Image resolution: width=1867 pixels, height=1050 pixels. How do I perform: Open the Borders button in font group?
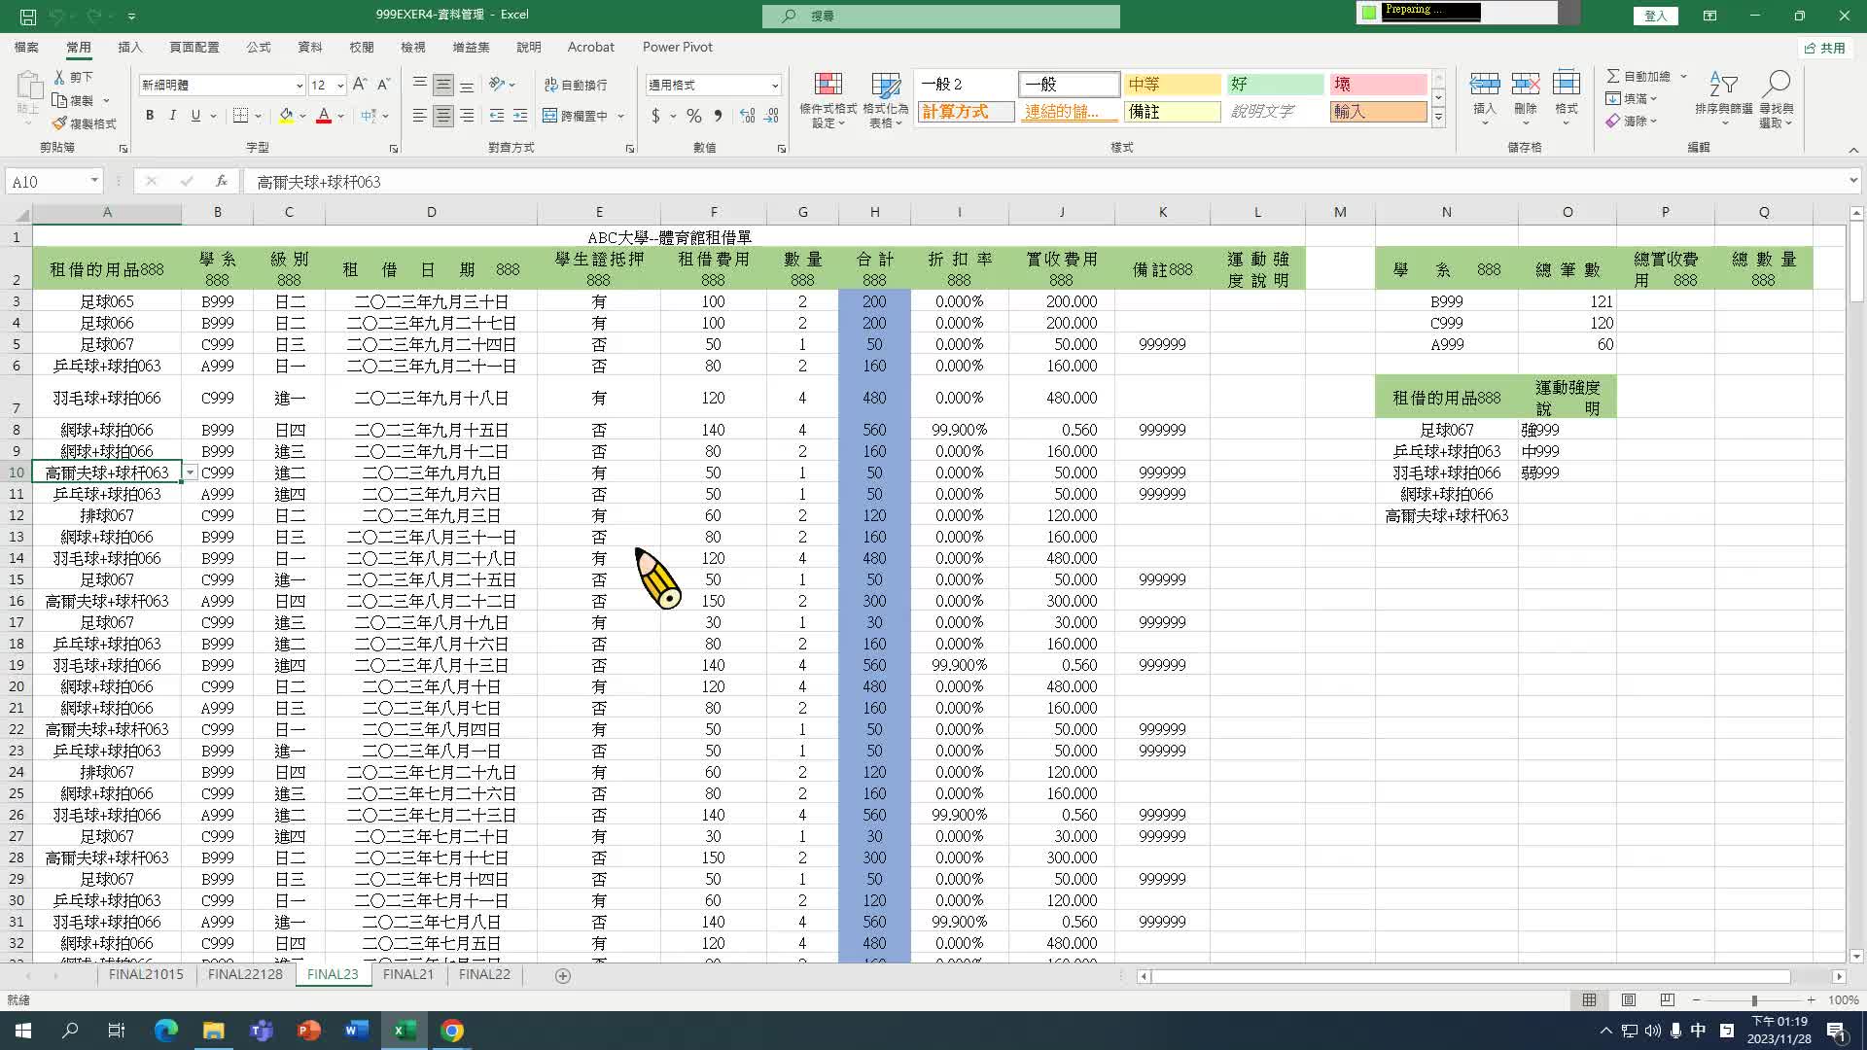tap(241, 116)
